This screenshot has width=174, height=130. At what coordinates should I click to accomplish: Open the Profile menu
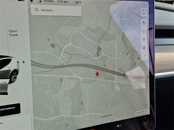pos(49,1)
